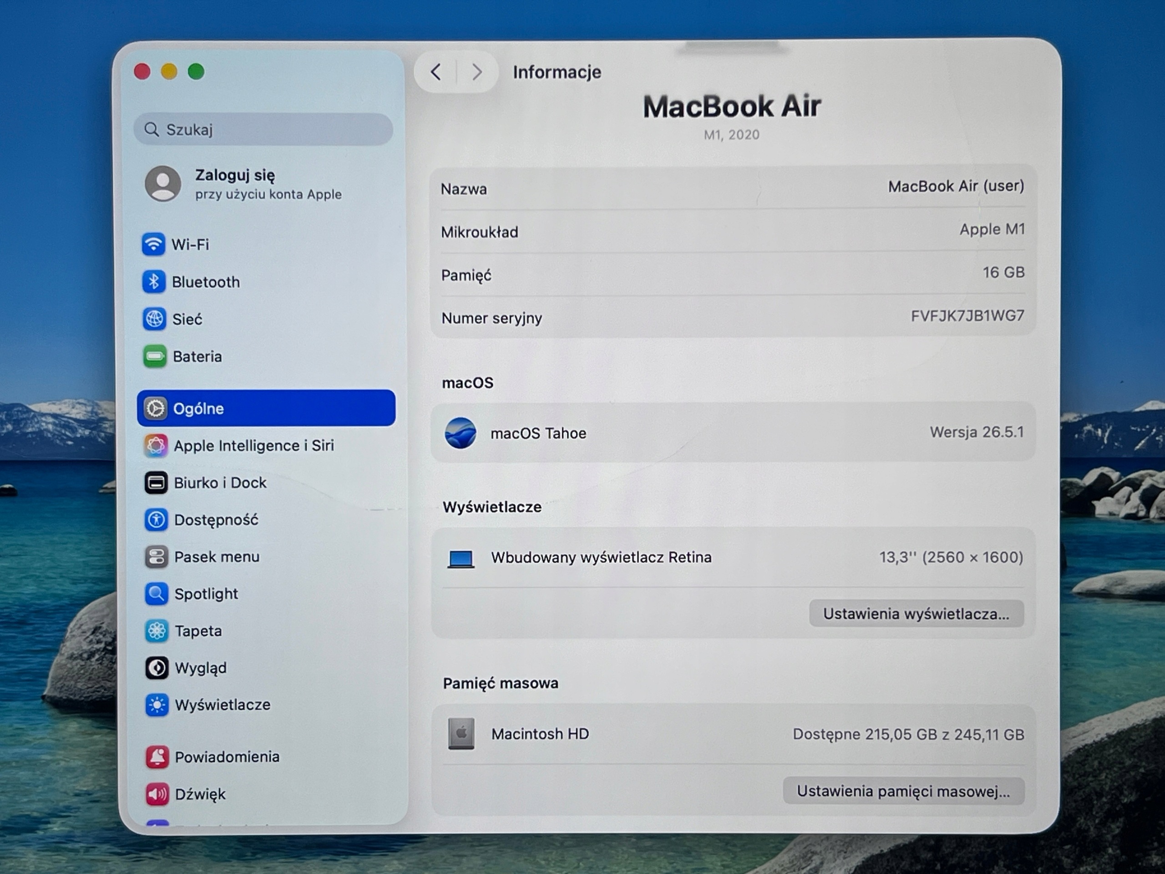
Task: Select Bluetooth in the sidebar
Action: click(266, 281)
